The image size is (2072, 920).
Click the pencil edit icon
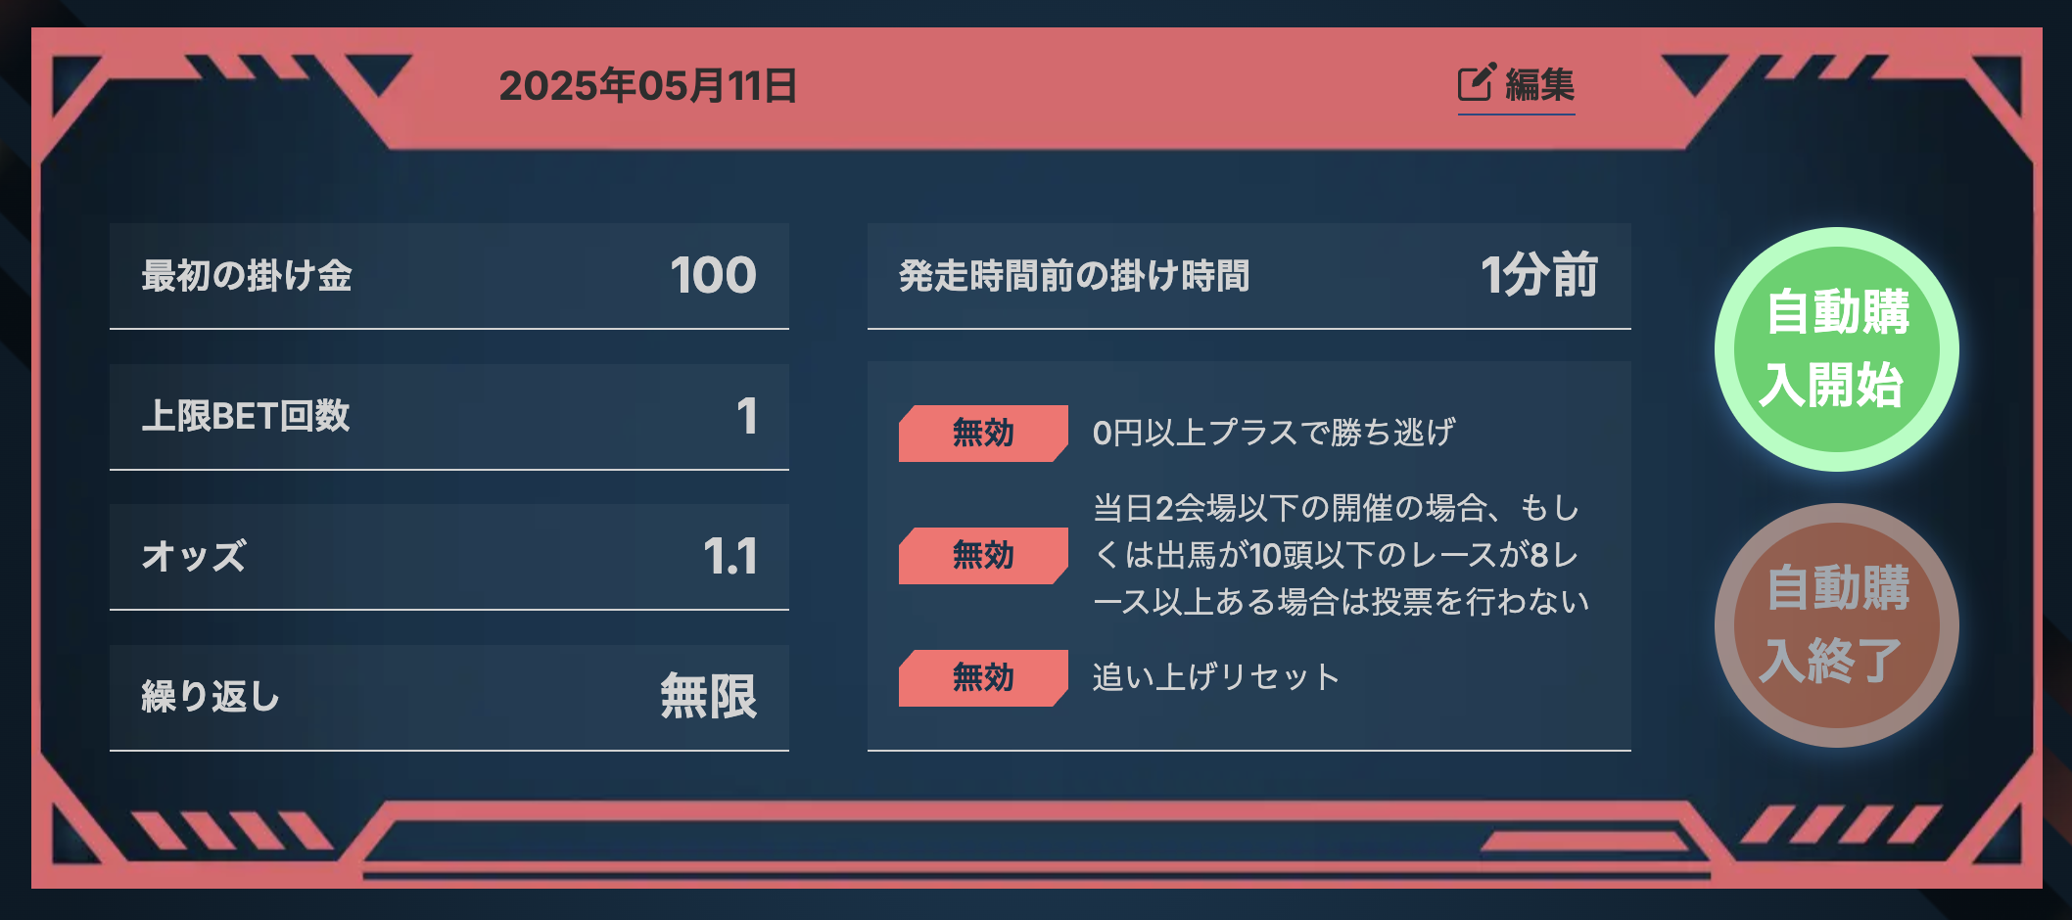(1477, 82)
